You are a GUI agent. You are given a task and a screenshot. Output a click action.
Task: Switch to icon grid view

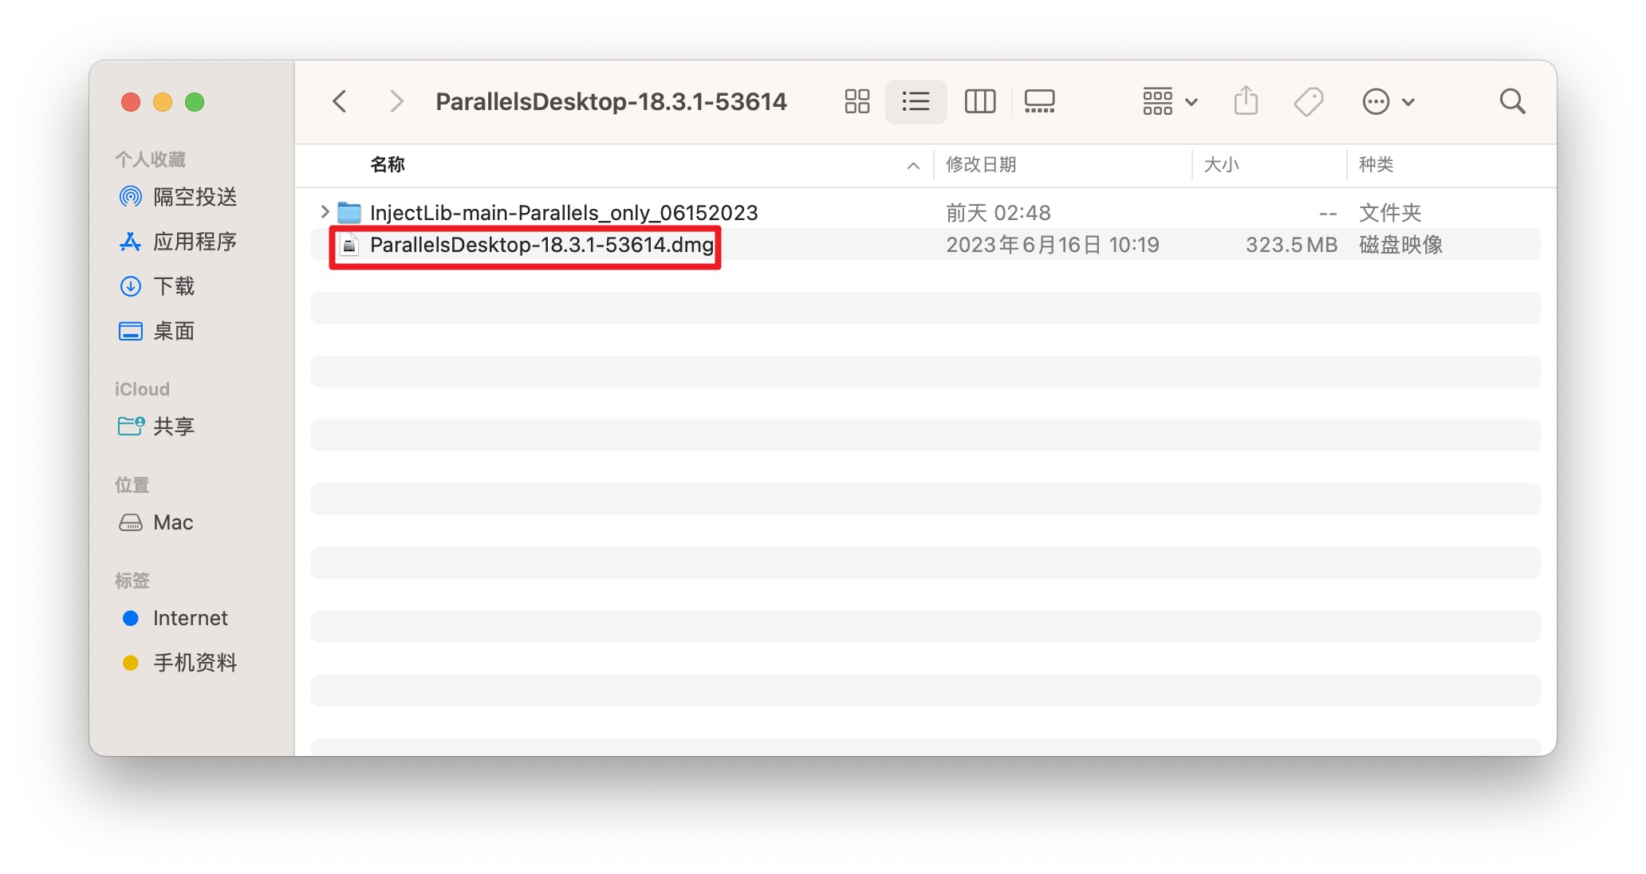856,101
